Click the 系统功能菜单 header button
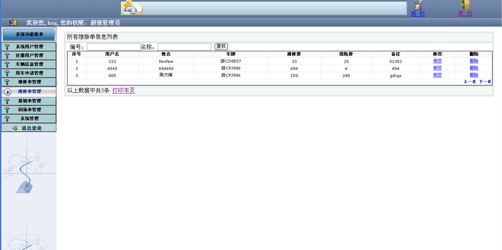The width and height of the screenshot is (502, 250). pyautogui.click(x=29, y=34)
